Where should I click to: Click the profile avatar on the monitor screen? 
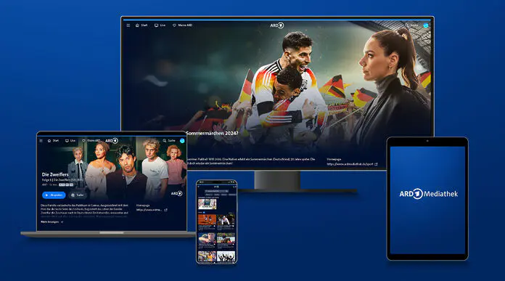click(426, 25)
